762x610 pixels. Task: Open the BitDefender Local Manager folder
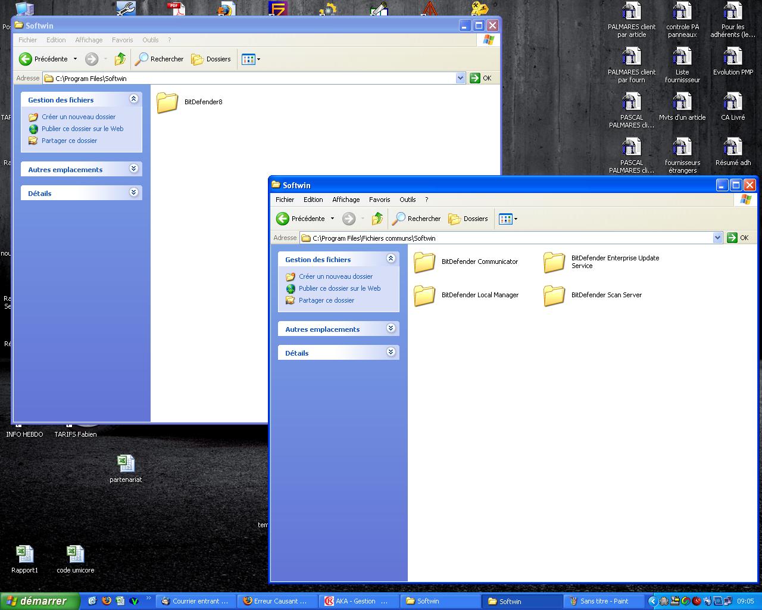466,295
